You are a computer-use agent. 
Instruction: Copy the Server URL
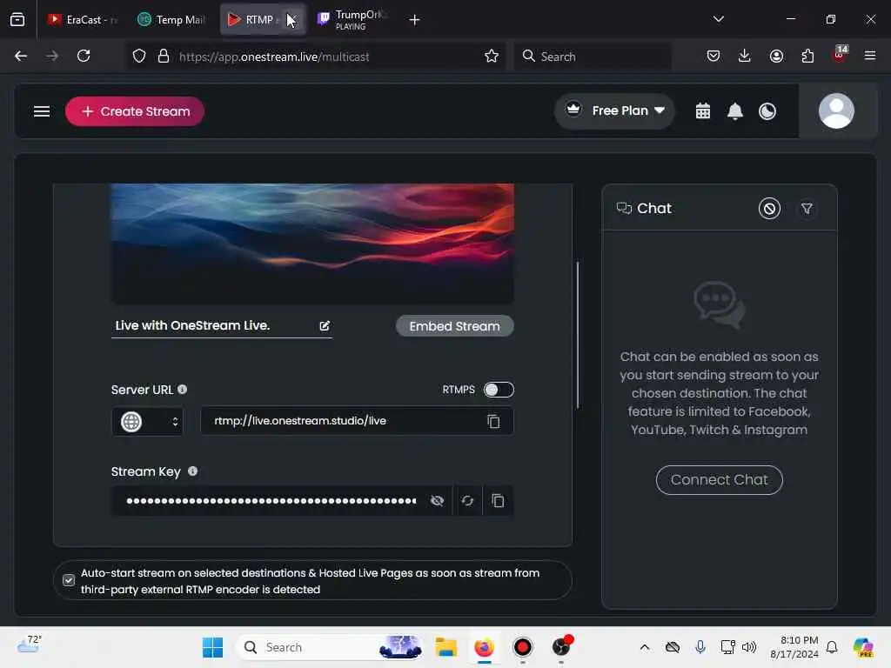(x=493, y=422)
